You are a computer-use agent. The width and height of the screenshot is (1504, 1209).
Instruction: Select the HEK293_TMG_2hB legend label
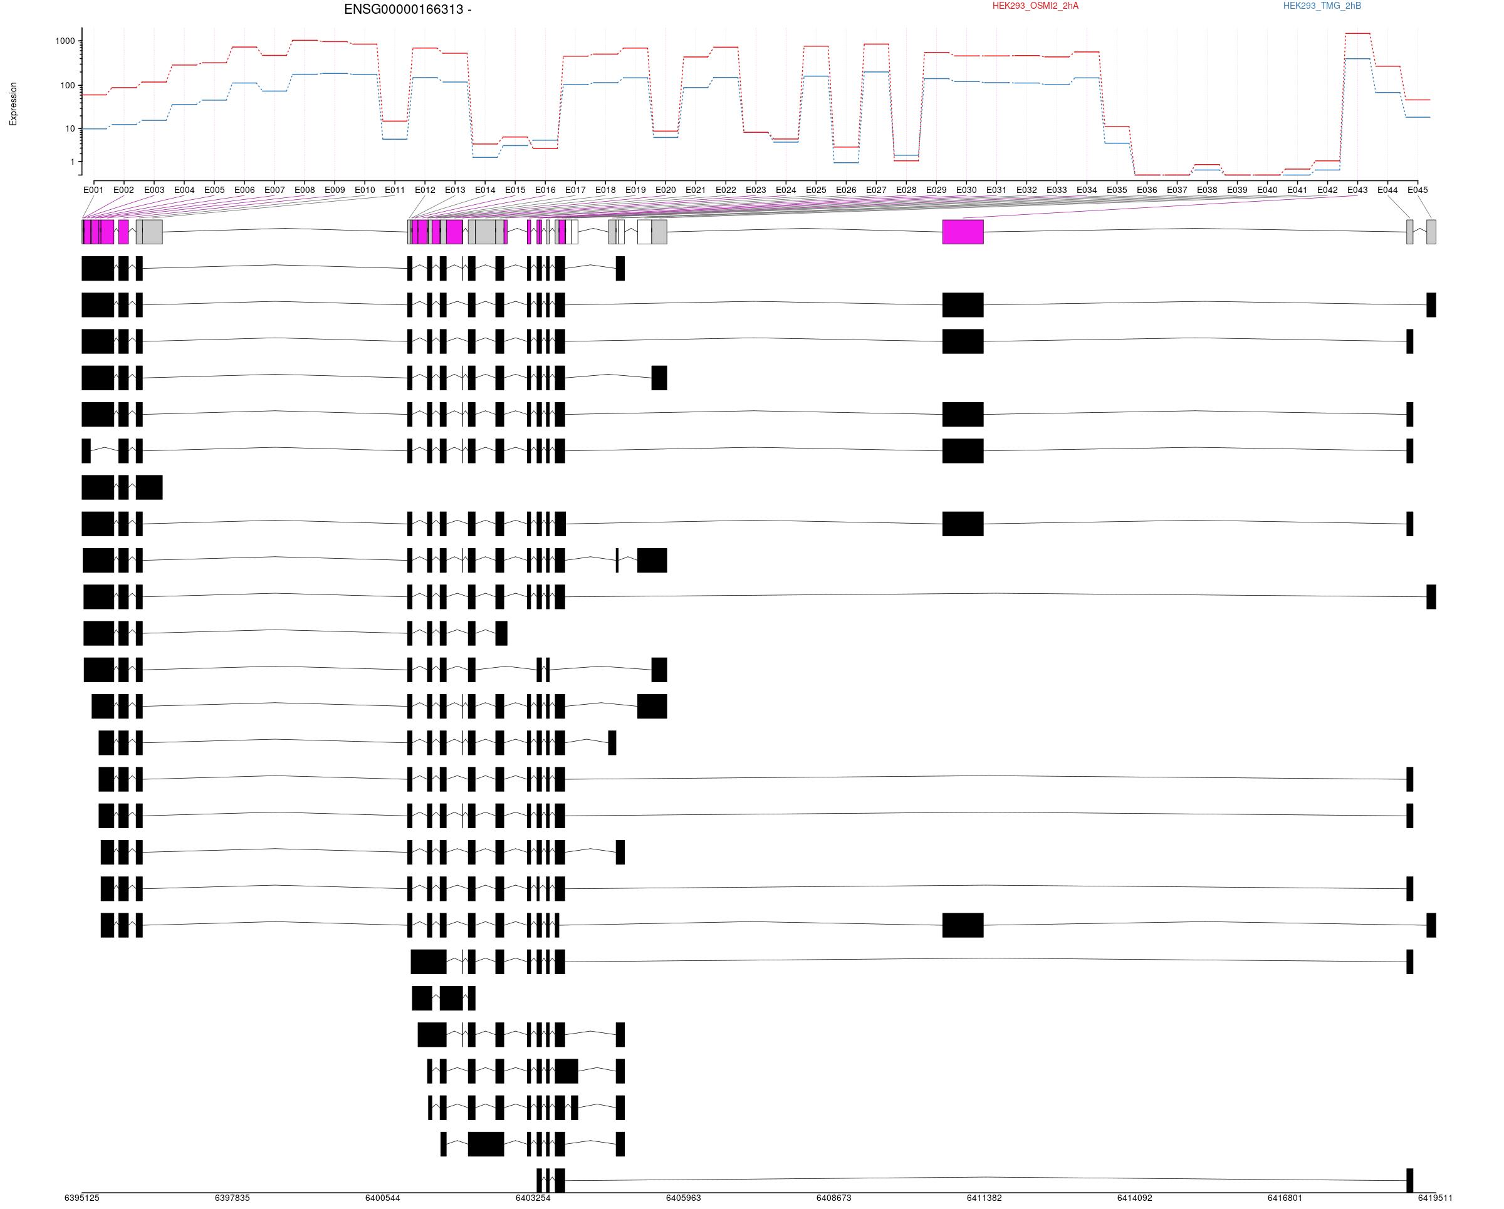pos(1322,6)
